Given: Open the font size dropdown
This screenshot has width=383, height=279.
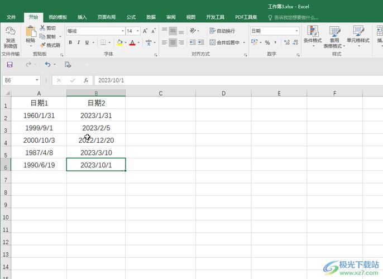Looking at the screenshot, I should 137,31.
